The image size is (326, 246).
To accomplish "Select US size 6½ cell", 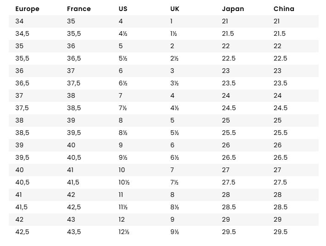I will click(123, 83).
